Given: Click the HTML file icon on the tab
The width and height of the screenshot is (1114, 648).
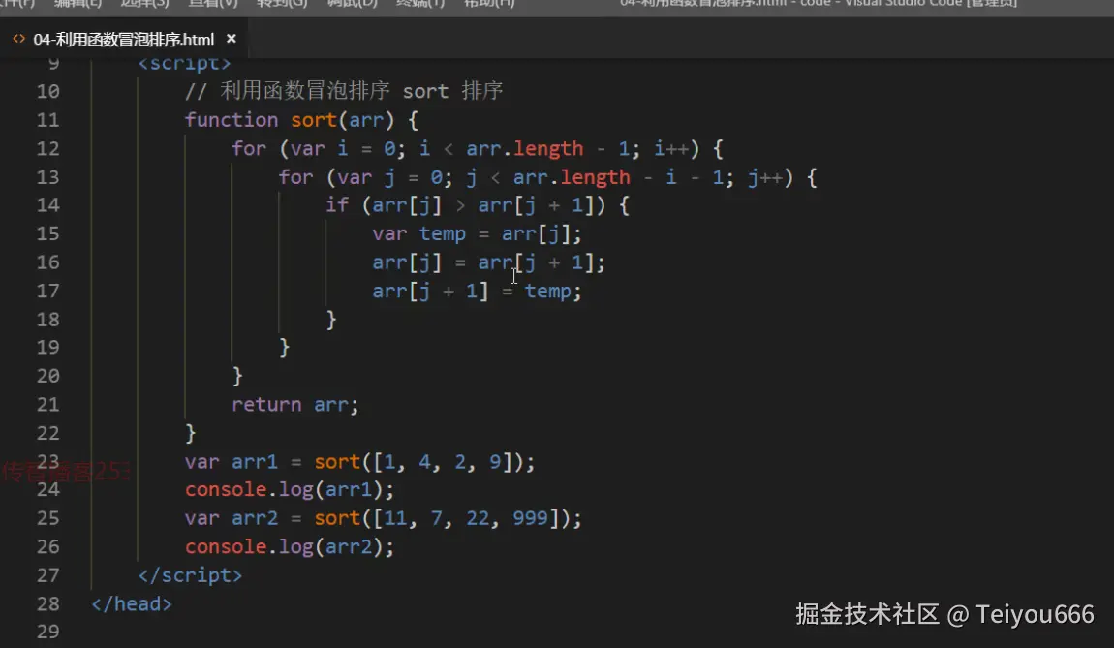Looking at the screenshot, I should point(19,39).
